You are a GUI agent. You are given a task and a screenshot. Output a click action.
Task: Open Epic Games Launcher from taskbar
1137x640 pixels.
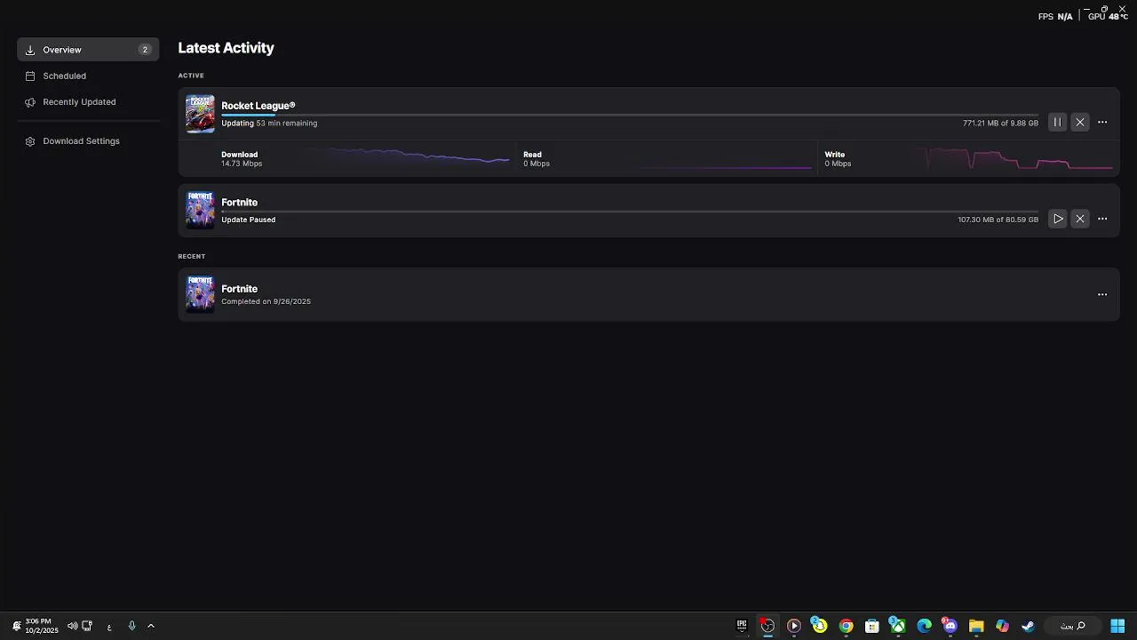pos(742,626)
